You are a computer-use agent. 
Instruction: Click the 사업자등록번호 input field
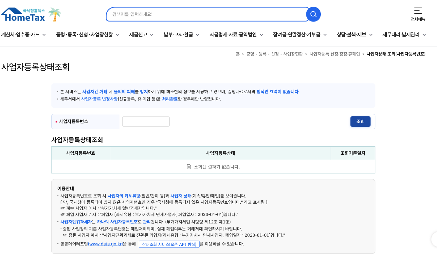(x=146, y=121)
